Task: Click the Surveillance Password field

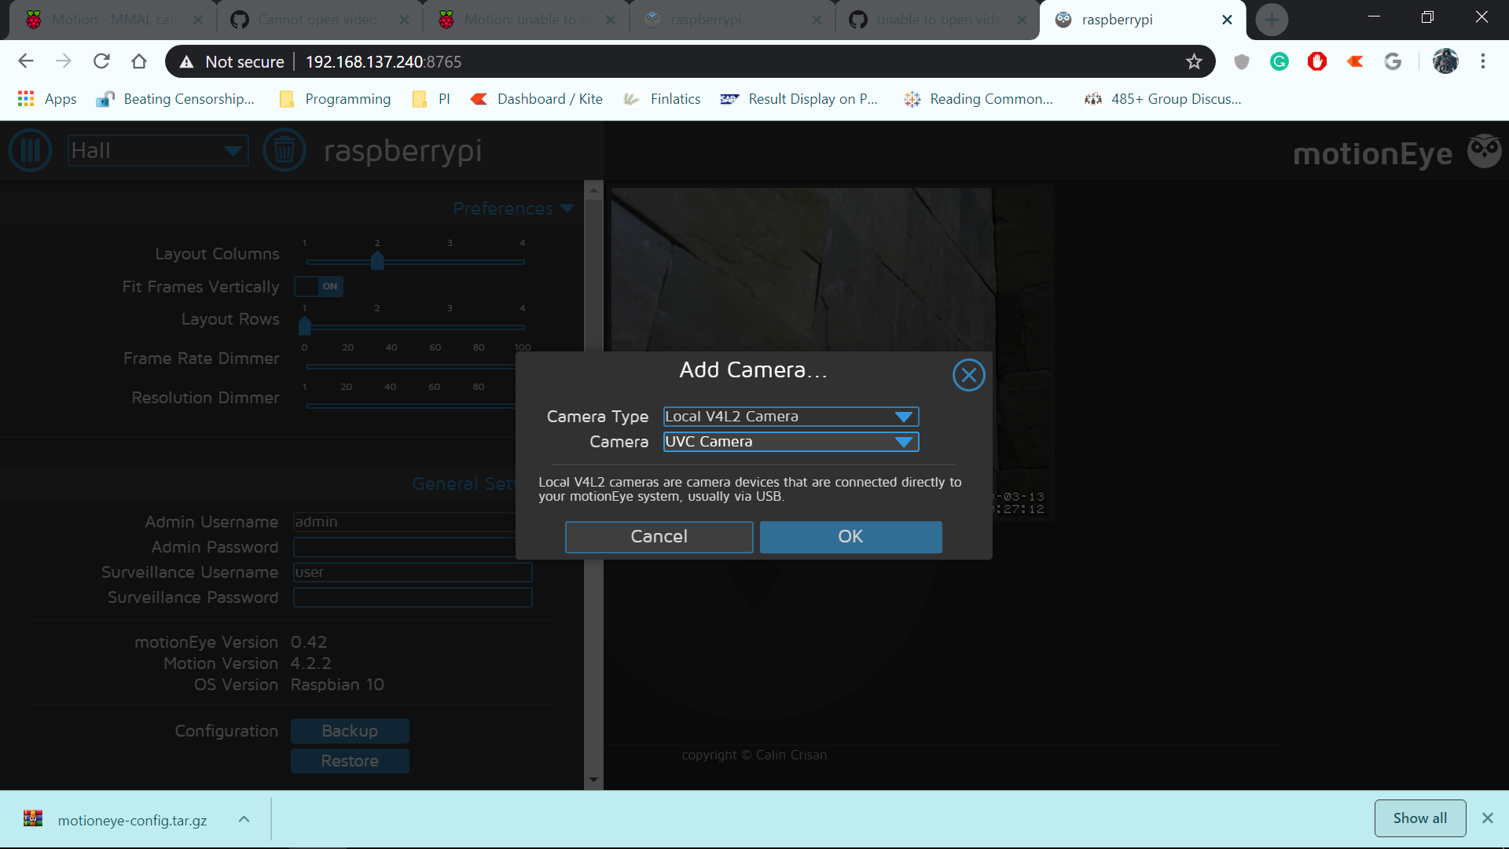Action: coord(412,597)
